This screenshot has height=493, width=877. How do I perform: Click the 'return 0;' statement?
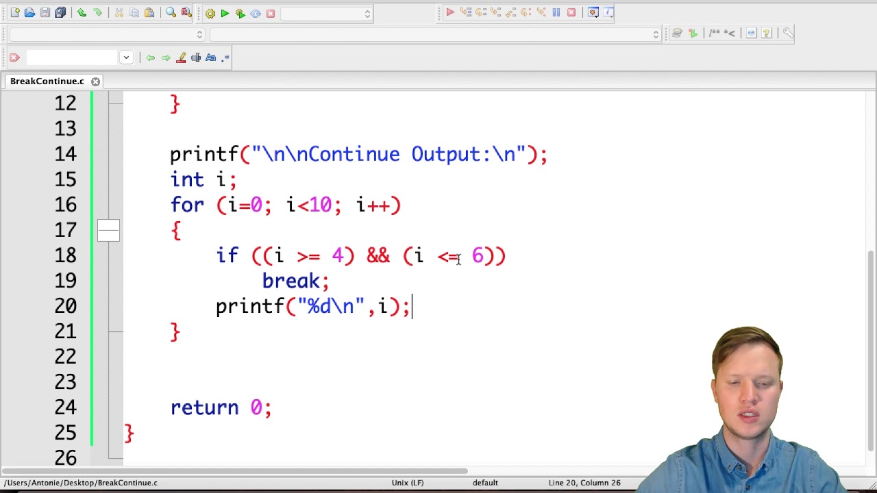[221, 407]
